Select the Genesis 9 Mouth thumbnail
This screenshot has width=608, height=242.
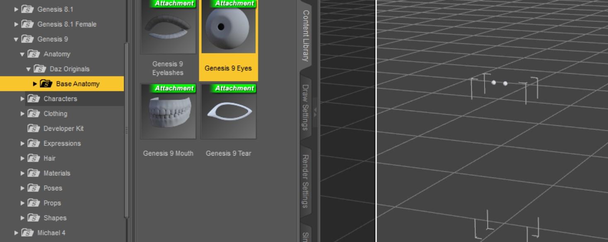[168, 111]
